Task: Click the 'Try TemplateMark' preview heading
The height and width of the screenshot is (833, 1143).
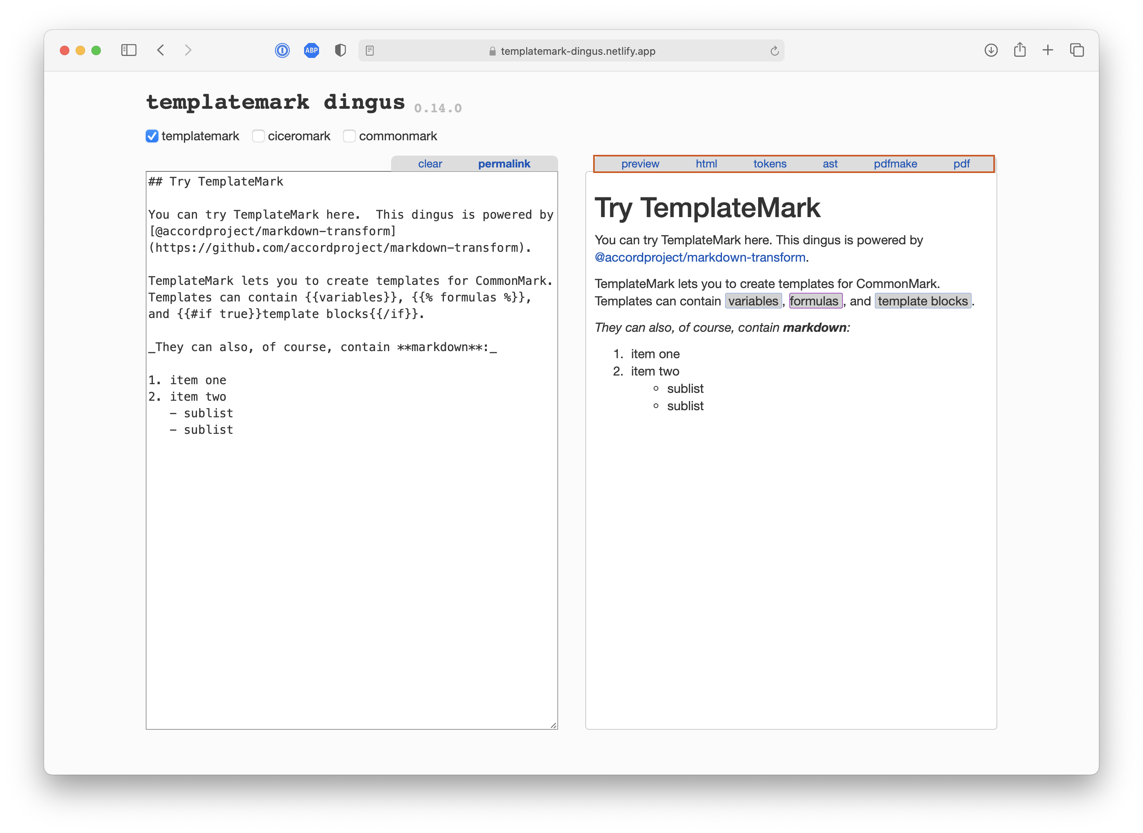Action: (707, 208)
